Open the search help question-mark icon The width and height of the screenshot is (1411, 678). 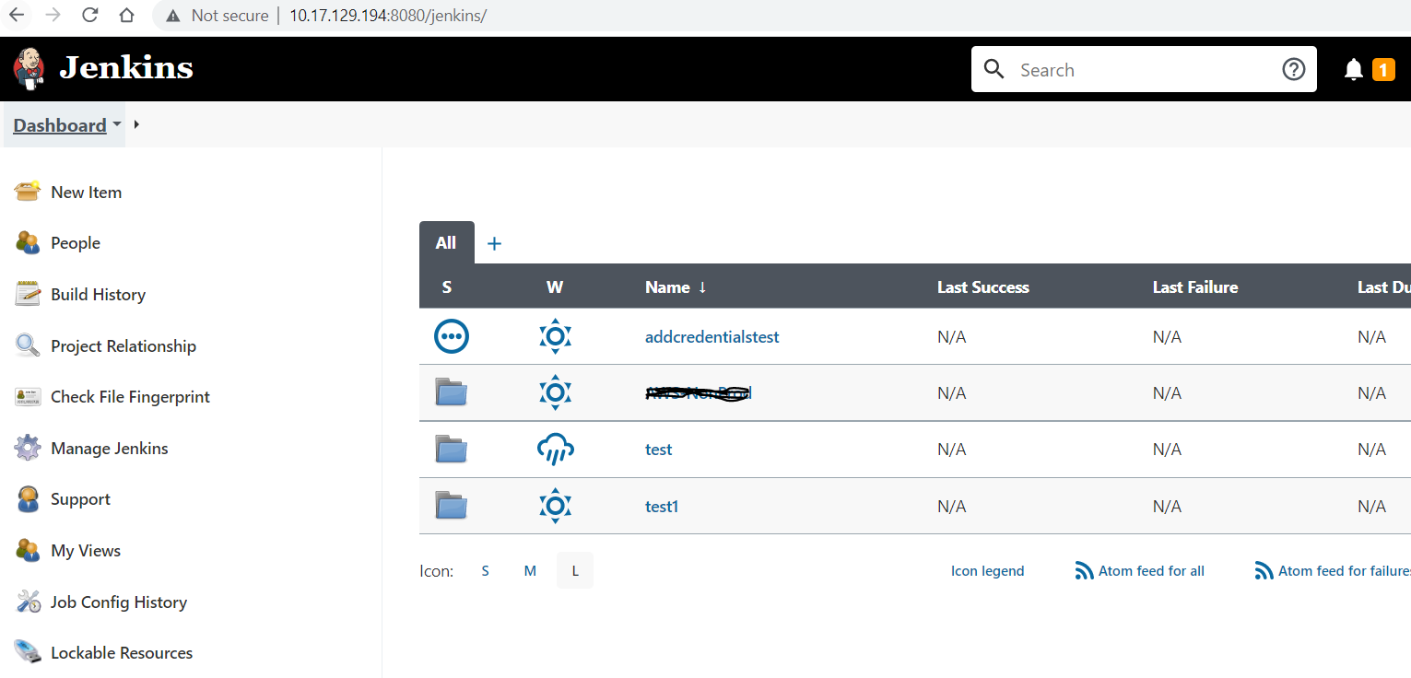1294,69
